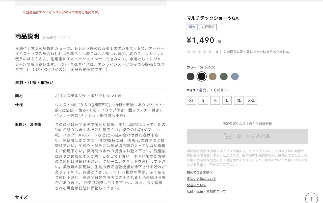
Task: Select the dark gray color swatch
Action: pyautogui.click(x=191, y=76)
